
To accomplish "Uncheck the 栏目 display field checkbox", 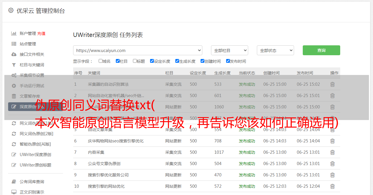I will [118, 61].
